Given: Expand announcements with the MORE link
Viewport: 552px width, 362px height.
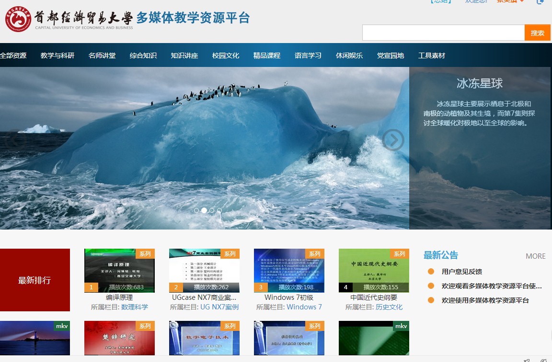Looking at the screenshot, I should 535,256.
